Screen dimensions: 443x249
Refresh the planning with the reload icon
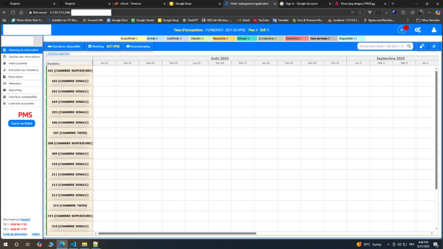434,46
